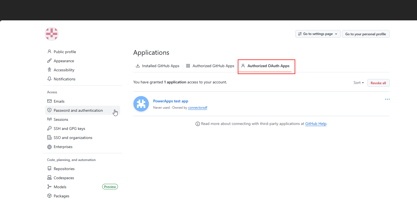This screenshot has height=202, width=417.
Task: Switch to Authorized GitHub Apps tab
Action: pos(210,66)
